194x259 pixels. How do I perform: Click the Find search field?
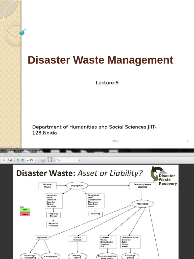67,160
